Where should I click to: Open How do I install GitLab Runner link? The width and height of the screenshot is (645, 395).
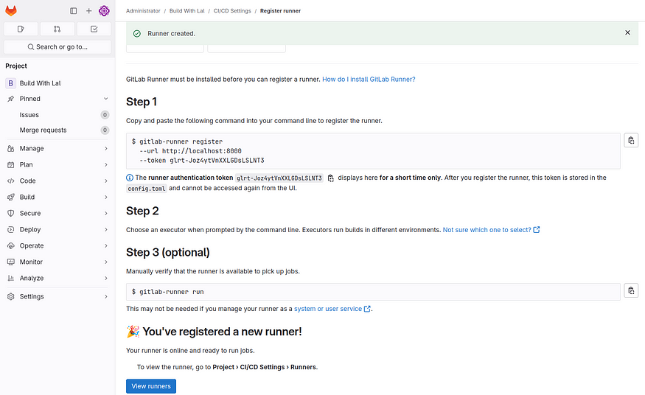pyautogui.click(x=369, y=80)
